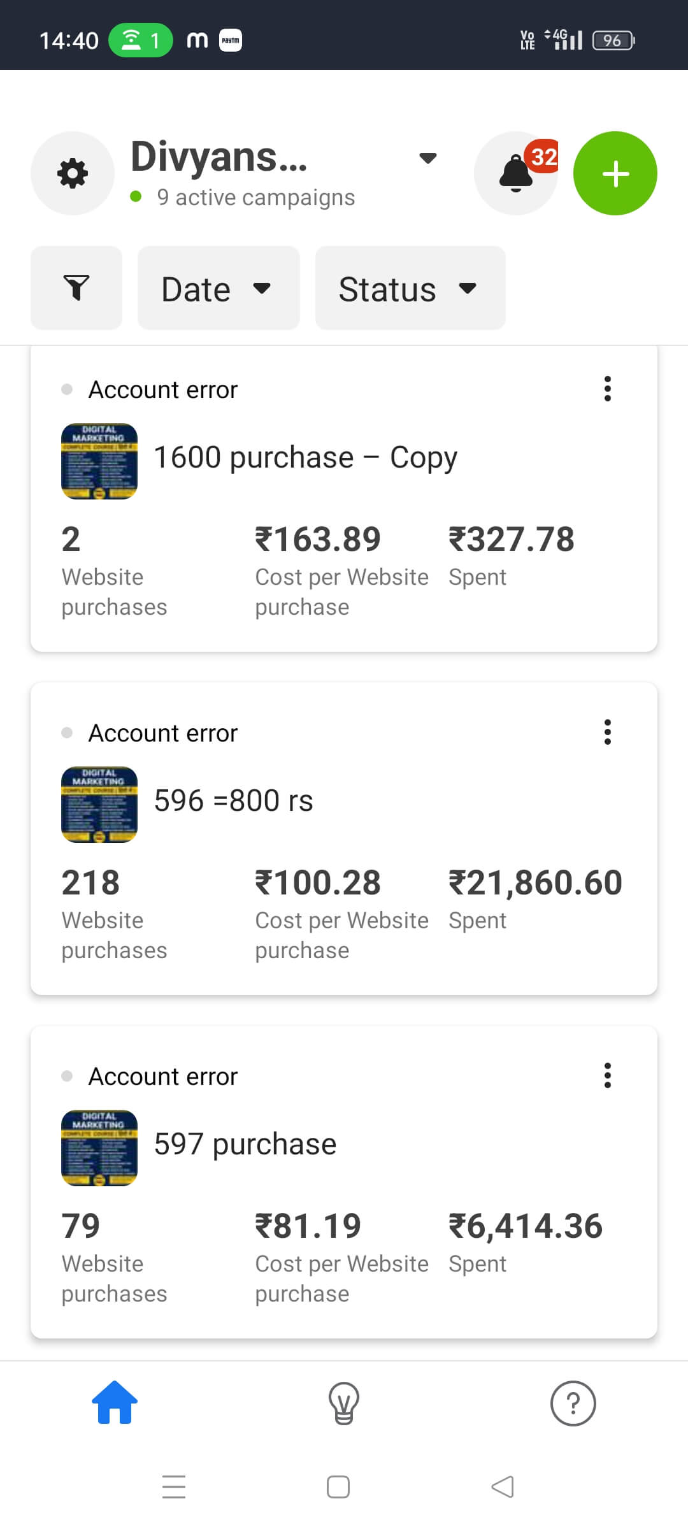
Task: Tap the Android recent apps button
Action: [x=173, y=1487]
